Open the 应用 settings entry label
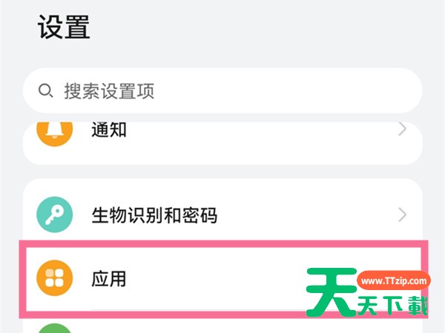 108,279
